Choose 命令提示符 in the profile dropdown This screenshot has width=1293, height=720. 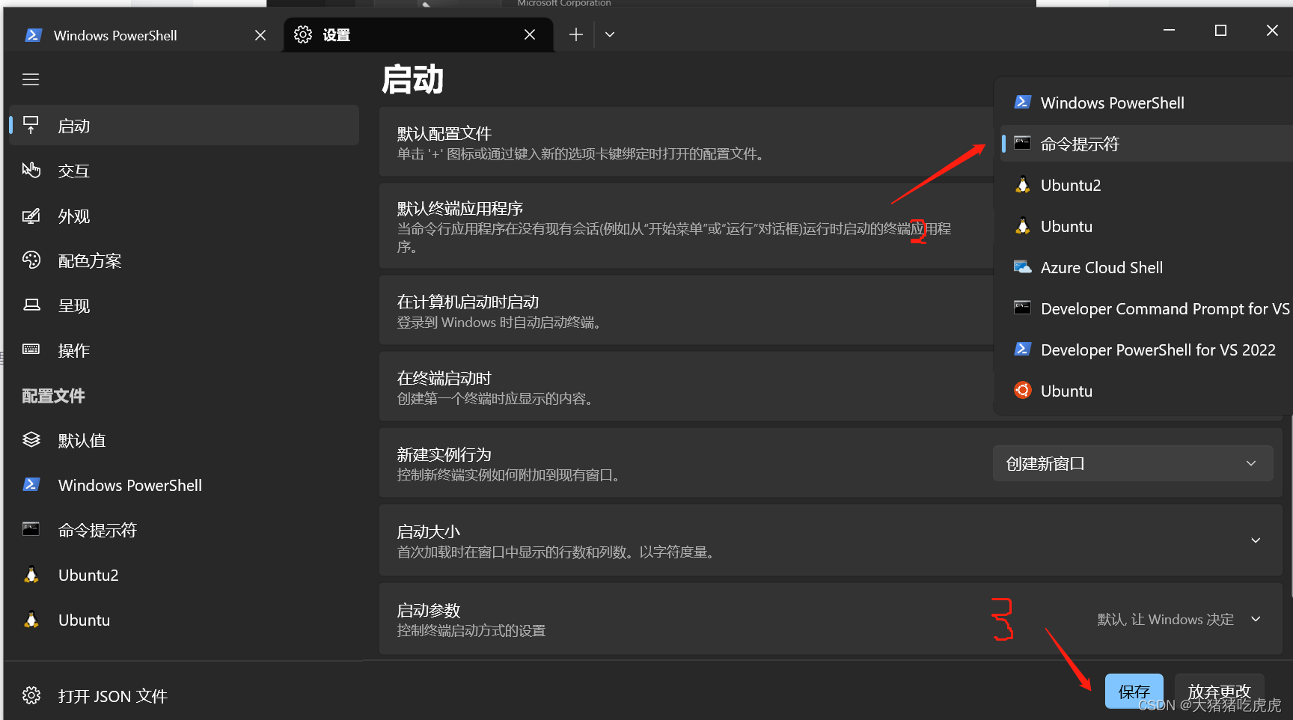click(1146, 143)
